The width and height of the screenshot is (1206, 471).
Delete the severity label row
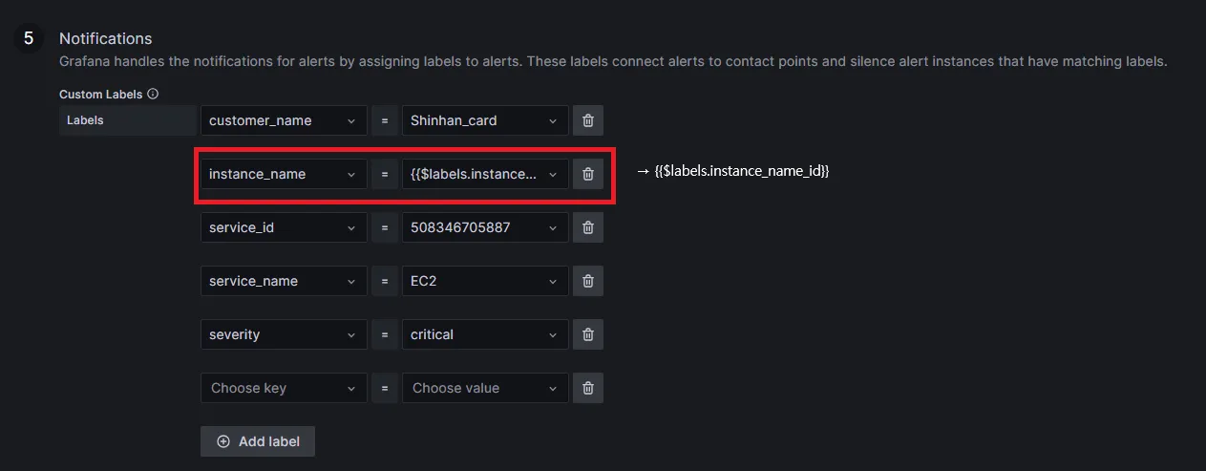(x=588, y=334)
